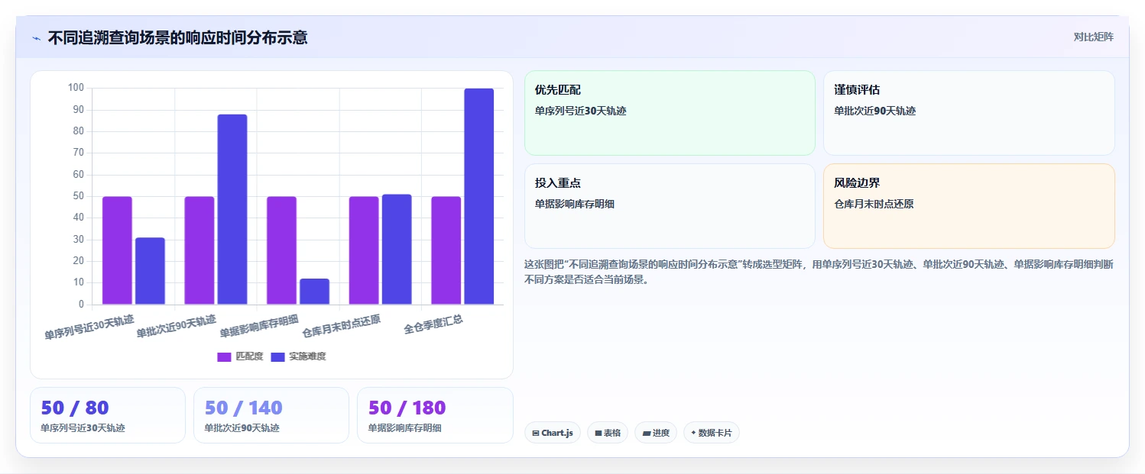Click the 50 / 180 stat card
Viewport: 1145px width, 474px height.
435,415
